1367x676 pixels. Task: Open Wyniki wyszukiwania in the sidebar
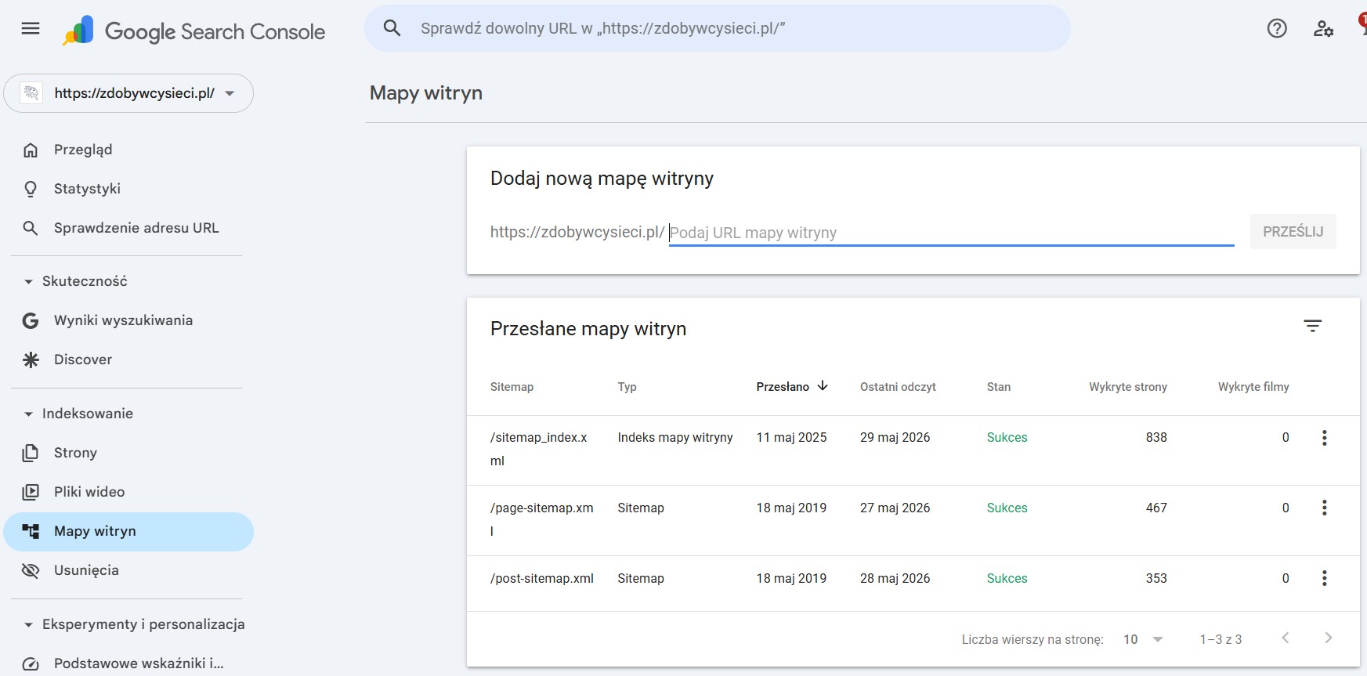[128, 320]
